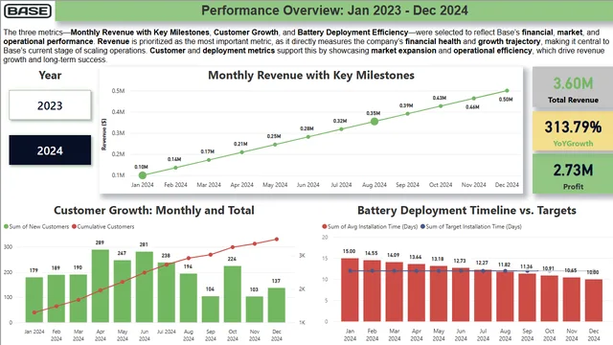Select the Jun 2024 installation time bar (12.73)
Viewport: 613px width, 345px height.
pyautogui.click(x=461, y=294)
